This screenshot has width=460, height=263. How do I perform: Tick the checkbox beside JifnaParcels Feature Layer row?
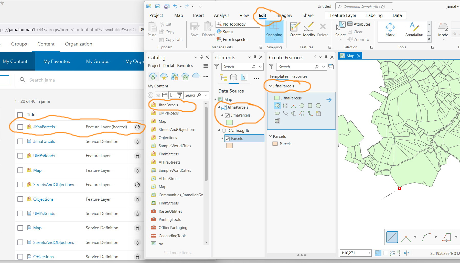pos(20,127)
